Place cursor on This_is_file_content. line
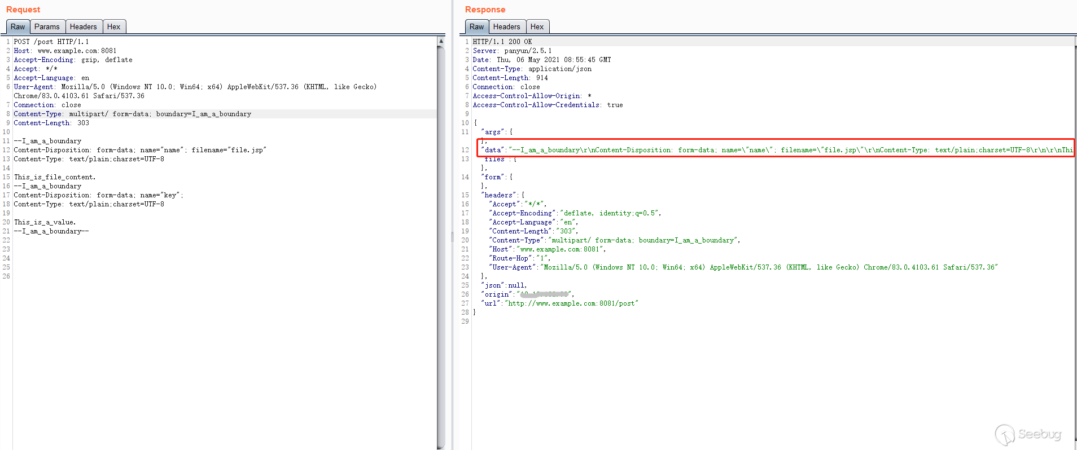The image size is (1077, 450). pyautogui.click(x=55, y=177)
